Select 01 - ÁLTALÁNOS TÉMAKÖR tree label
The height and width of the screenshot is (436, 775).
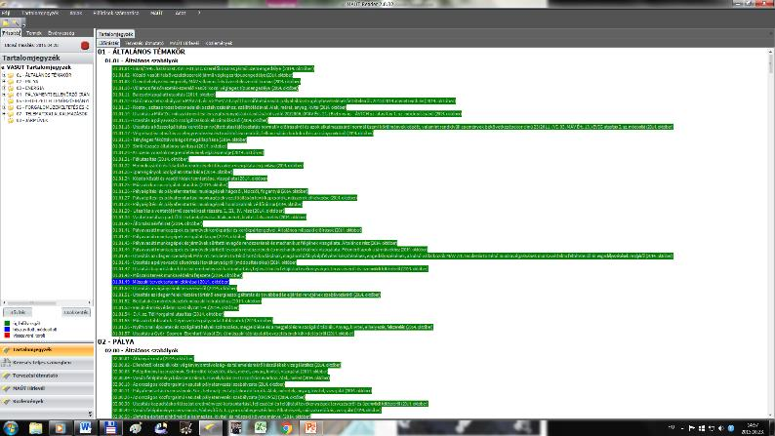[x=44, y=75]
